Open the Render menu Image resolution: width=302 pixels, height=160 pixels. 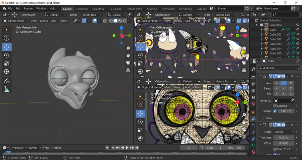coord(29,9)
